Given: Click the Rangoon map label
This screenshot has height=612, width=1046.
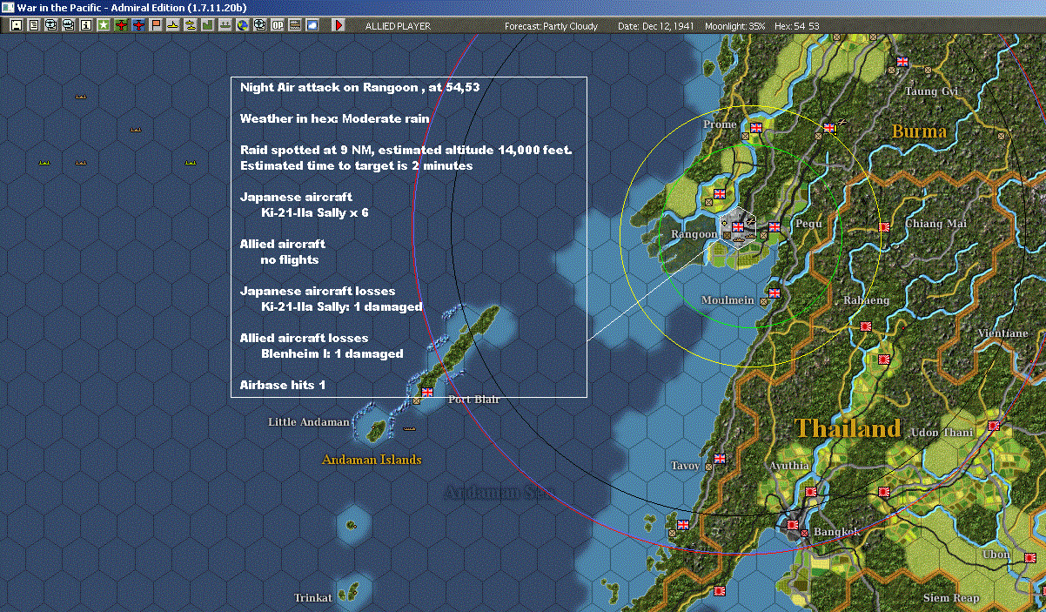Looking at the screenshot, I should [x=694, y=234].
